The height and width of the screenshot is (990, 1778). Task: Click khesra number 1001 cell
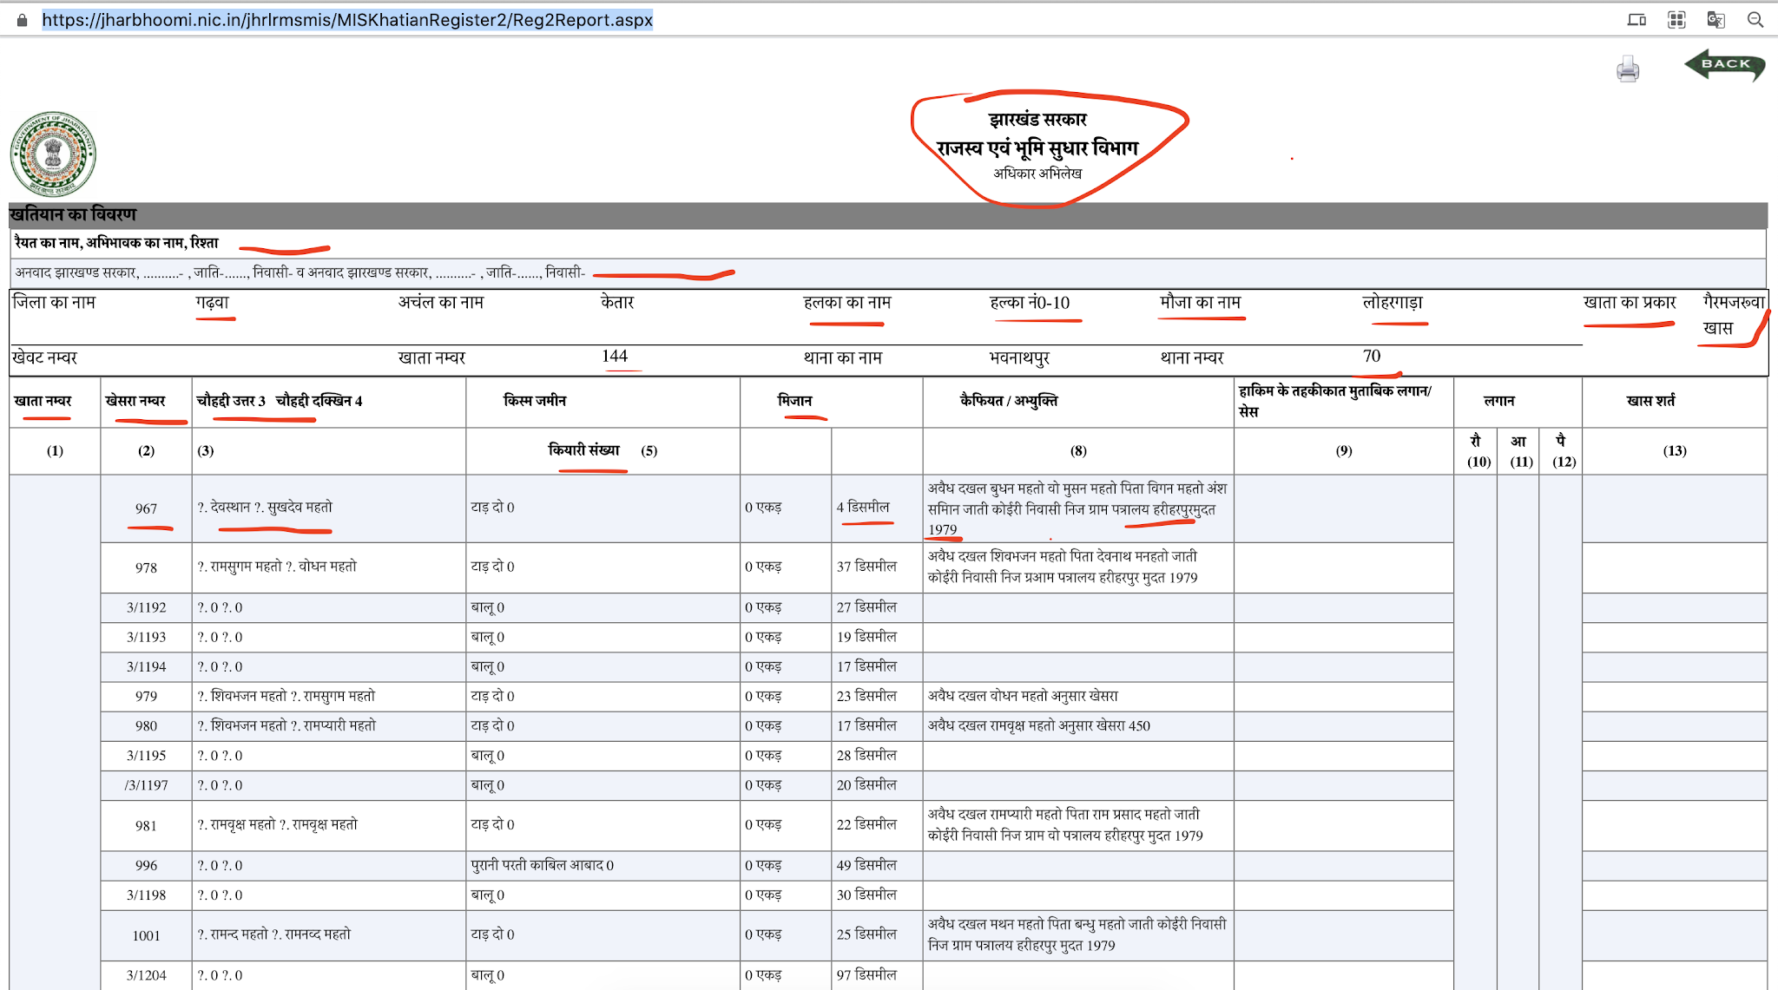[146, 935]
